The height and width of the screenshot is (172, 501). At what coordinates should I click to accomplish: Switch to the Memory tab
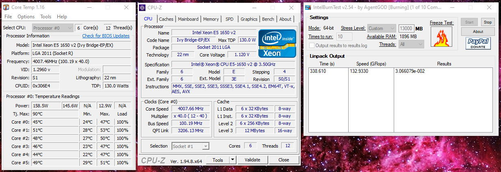(211, 19)
